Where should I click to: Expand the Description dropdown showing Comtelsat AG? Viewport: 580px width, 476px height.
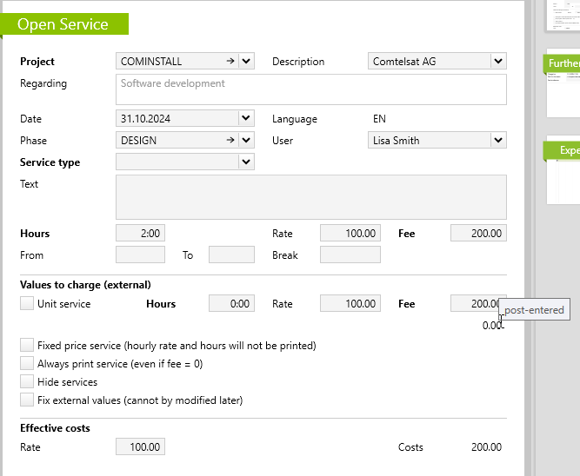(x=497, y=61)
